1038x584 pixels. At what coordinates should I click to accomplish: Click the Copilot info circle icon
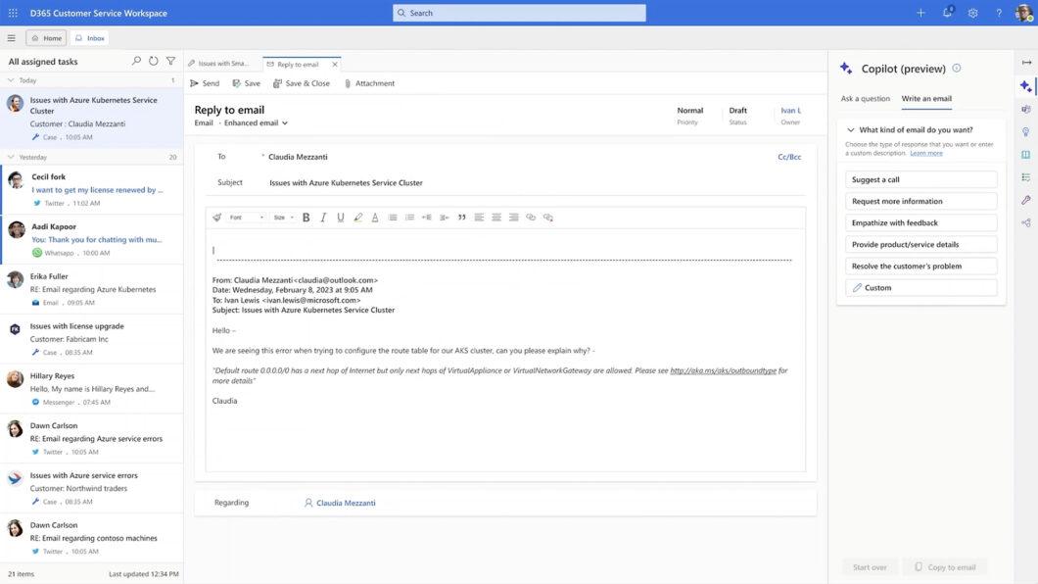pyautogui.click(x=957, y=69)
